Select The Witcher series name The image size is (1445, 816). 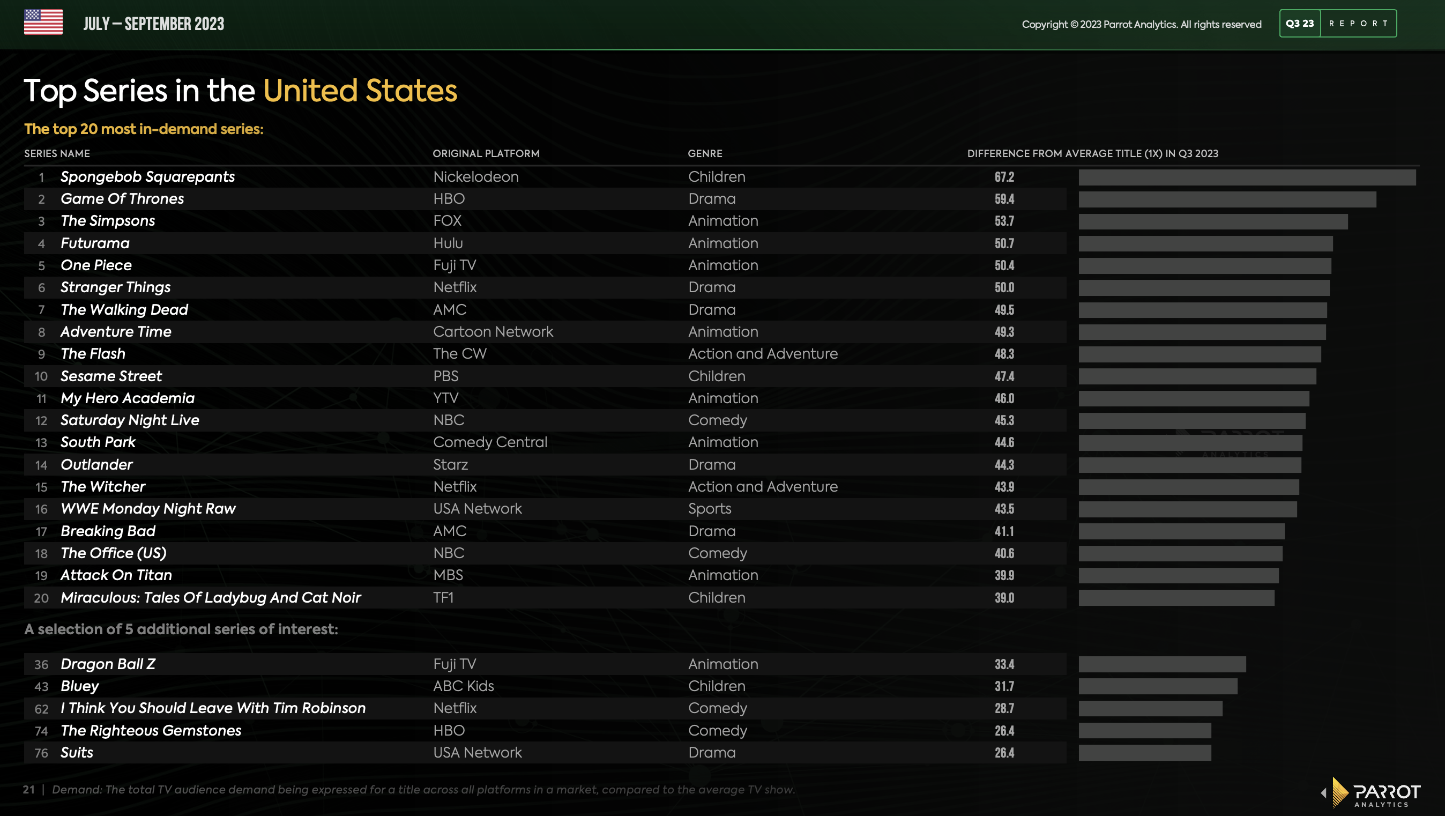point(103,487)
